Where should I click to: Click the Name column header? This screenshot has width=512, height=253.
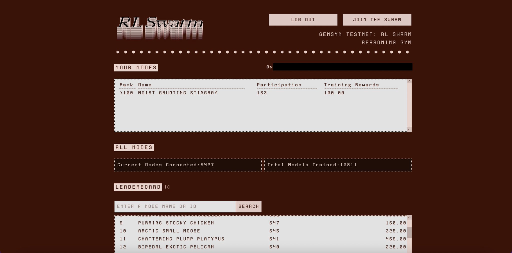pos(145,85)
